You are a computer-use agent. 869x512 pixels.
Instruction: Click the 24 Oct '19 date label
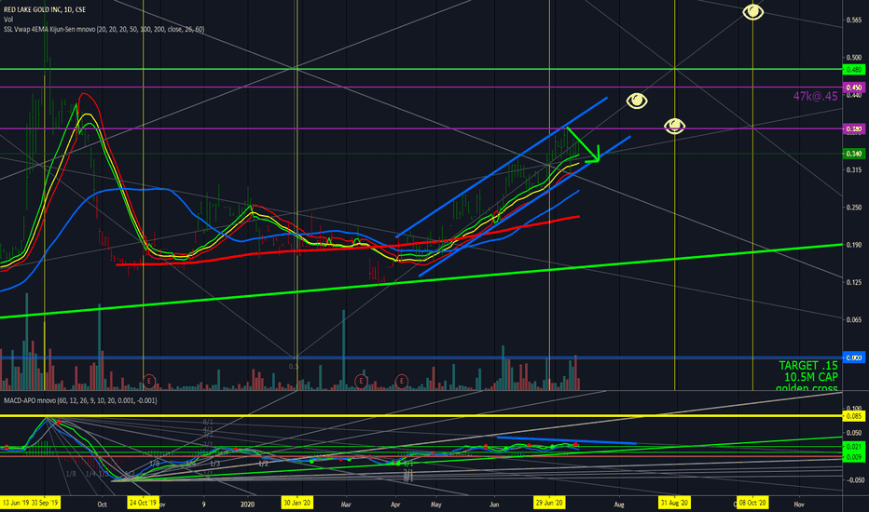143,503
